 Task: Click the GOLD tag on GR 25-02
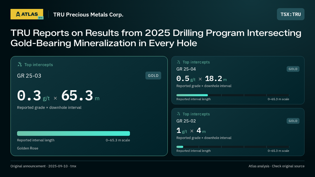[x=293, y=121]
